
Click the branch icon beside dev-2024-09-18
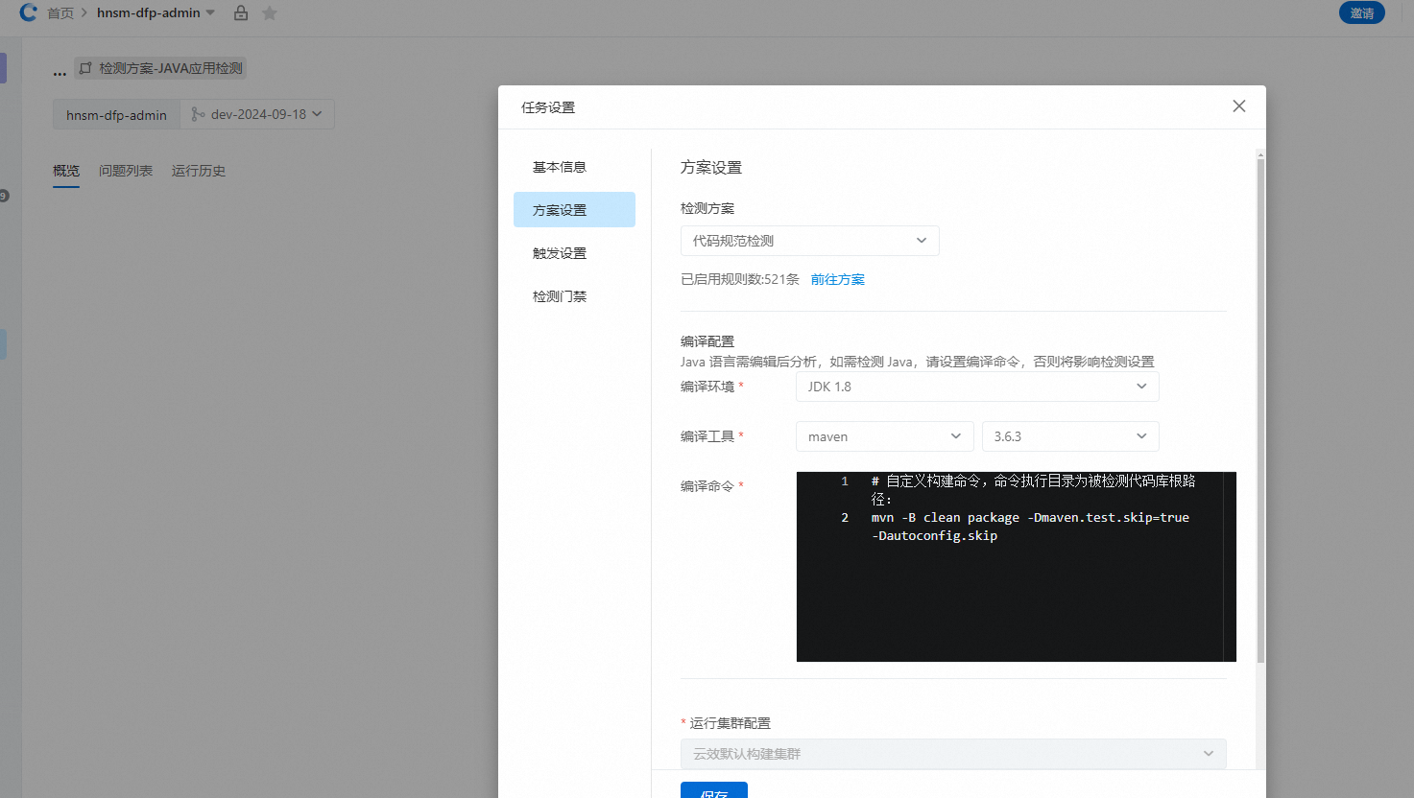coord(198,114)
